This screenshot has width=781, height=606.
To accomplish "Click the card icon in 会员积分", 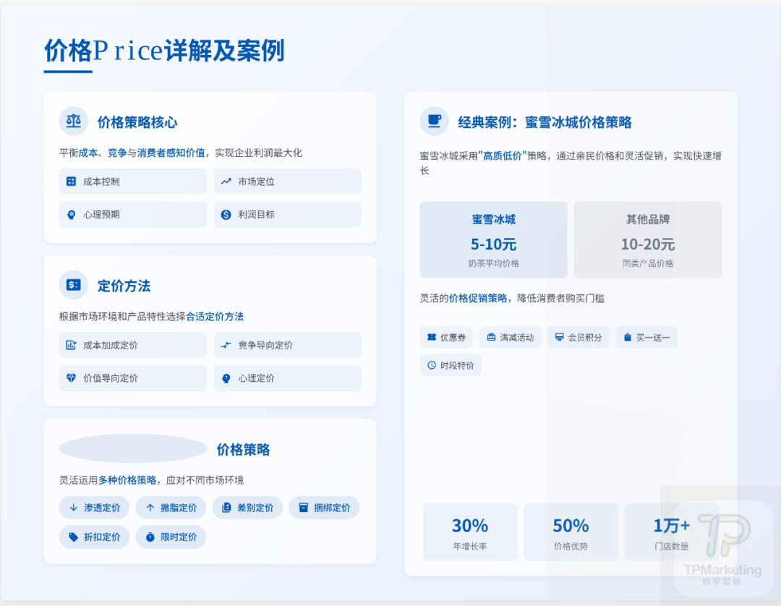I will point(559,337).
